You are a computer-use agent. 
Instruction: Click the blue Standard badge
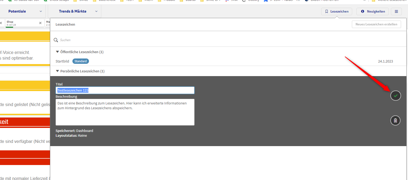tap(80, 61)
